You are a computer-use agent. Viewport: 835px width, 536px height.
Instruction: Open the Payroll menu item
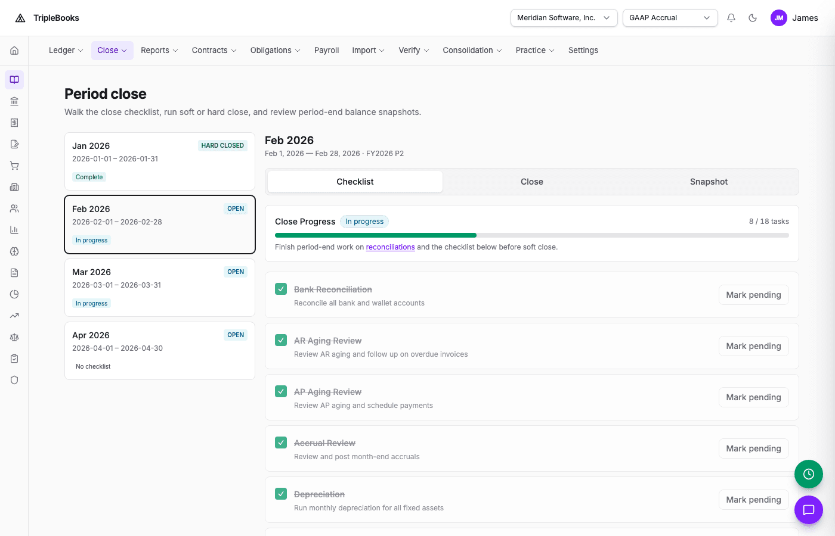[327, 51]
